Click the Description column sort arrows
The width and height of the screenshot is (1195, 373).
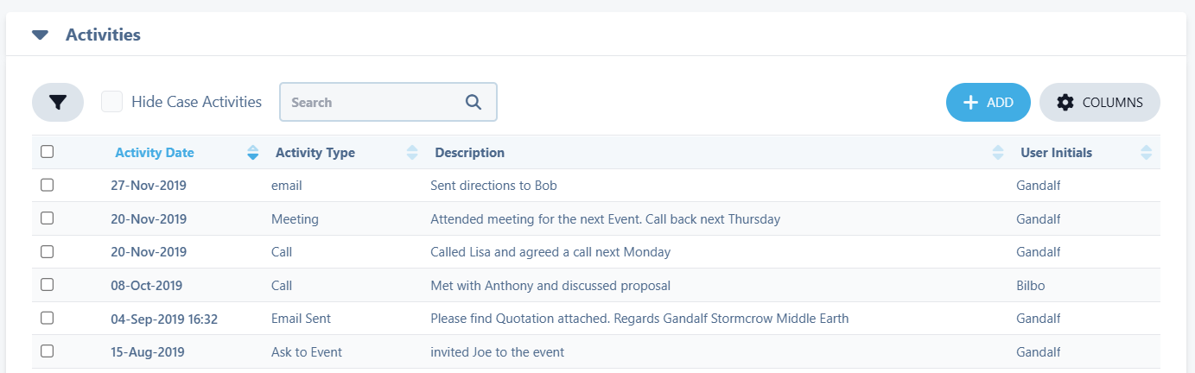click(x=998, y=153)
